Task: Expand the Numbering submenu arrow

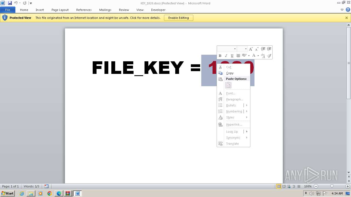Action: click(247, 111)
